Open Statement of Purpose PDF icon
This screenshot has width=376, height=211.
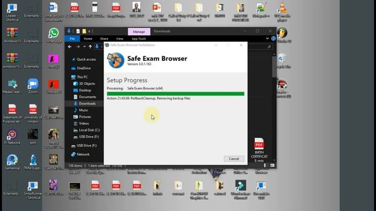coord(12,113)
